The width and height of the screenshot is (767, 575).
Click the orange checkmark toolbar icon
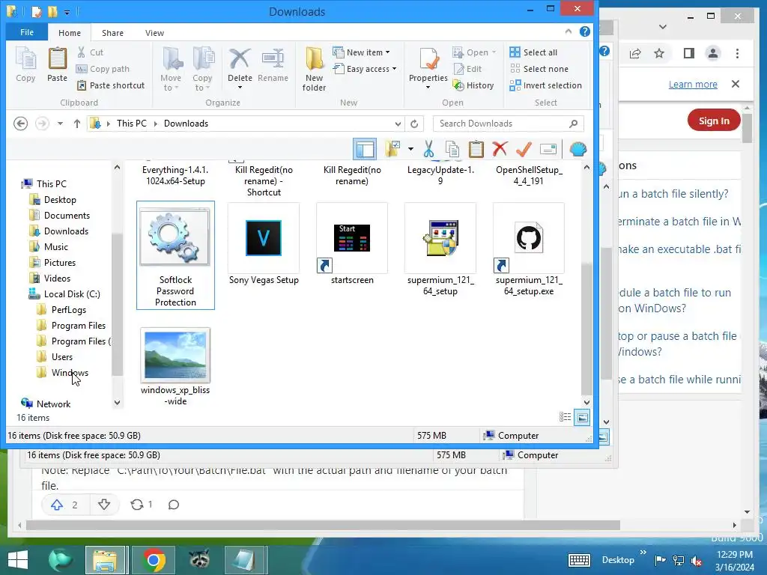coord(524,149)
